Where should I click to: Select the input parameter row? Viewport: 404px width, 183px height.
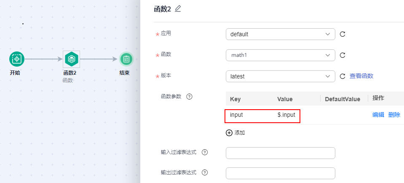click(x=262, y=115)
